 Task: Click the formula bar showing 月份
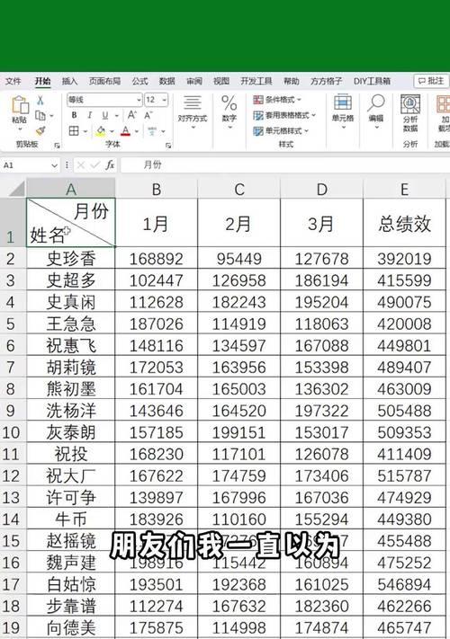tap(284, 165)
